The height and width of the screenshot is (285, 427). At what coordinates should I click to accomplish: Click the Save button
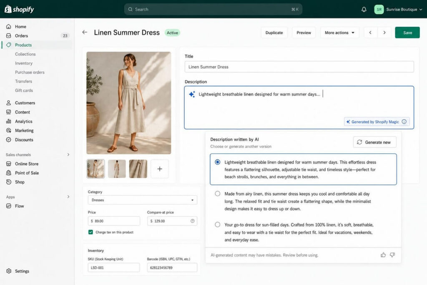407,33
